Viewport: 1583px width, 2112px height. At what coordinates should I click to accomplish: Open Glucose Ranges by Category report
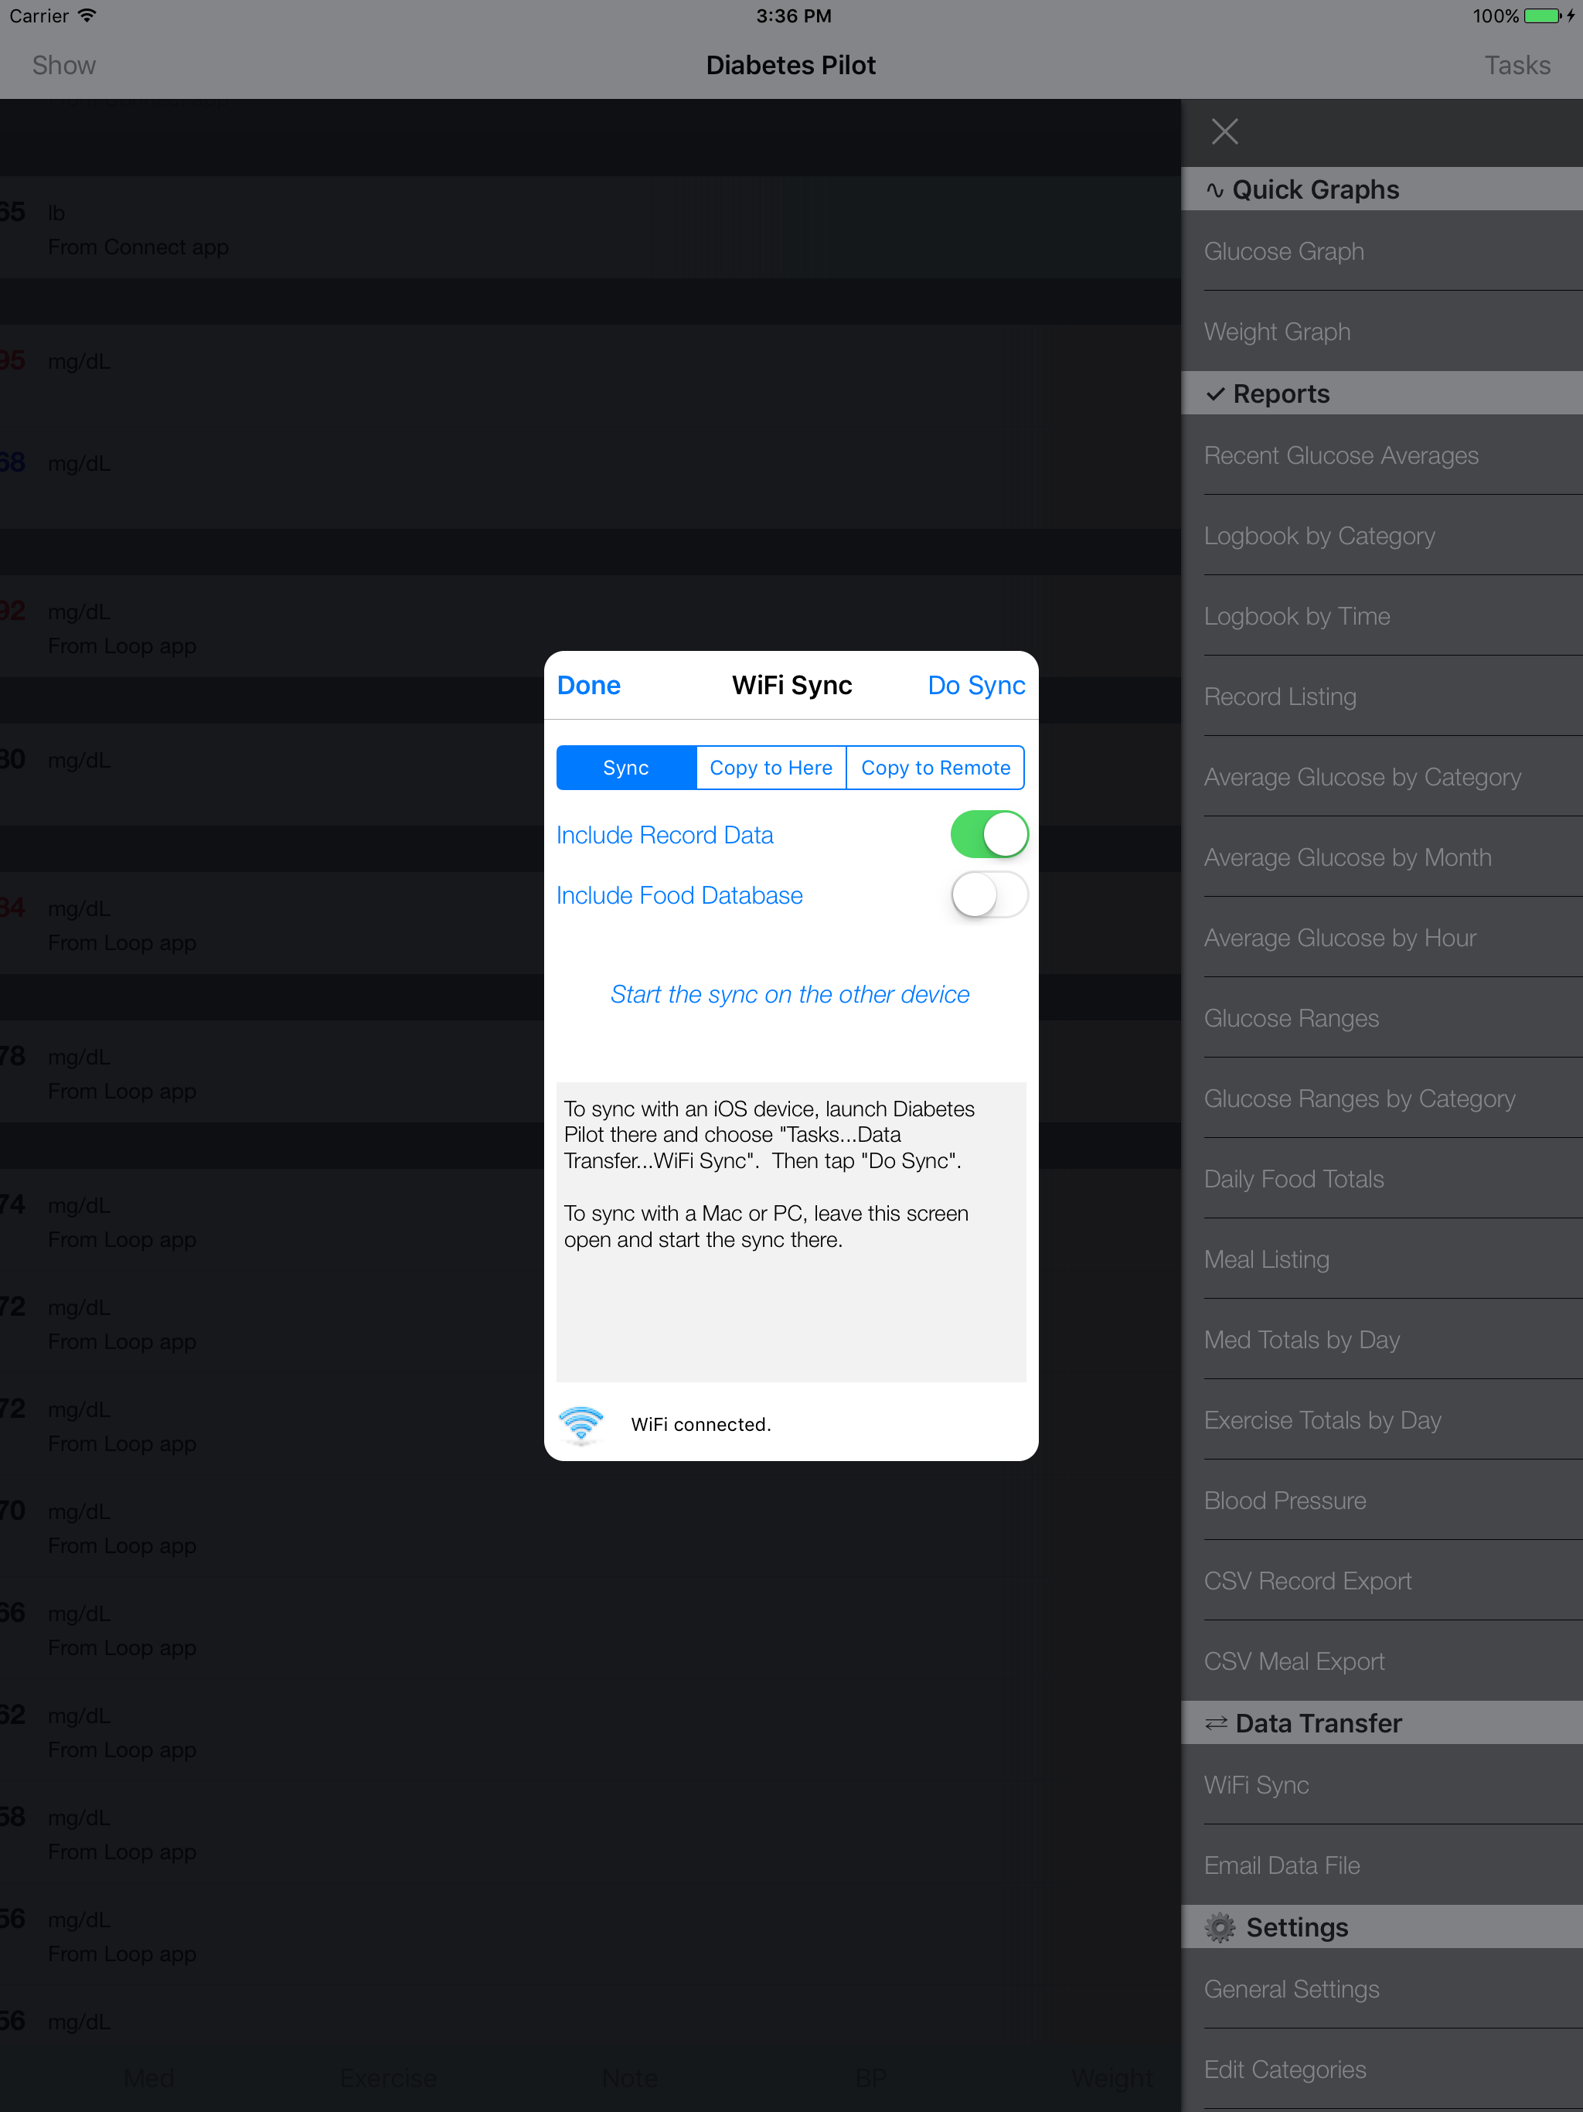tap(1381, 1098)
